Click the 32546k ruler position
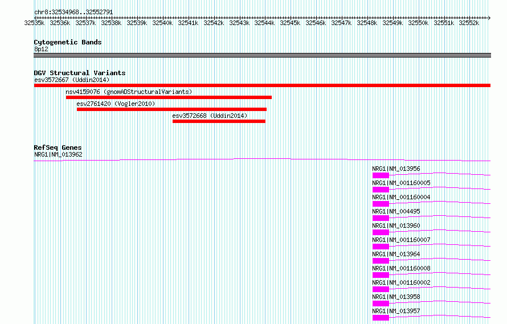This screenshot has width=507, height=324. (316, 23)
